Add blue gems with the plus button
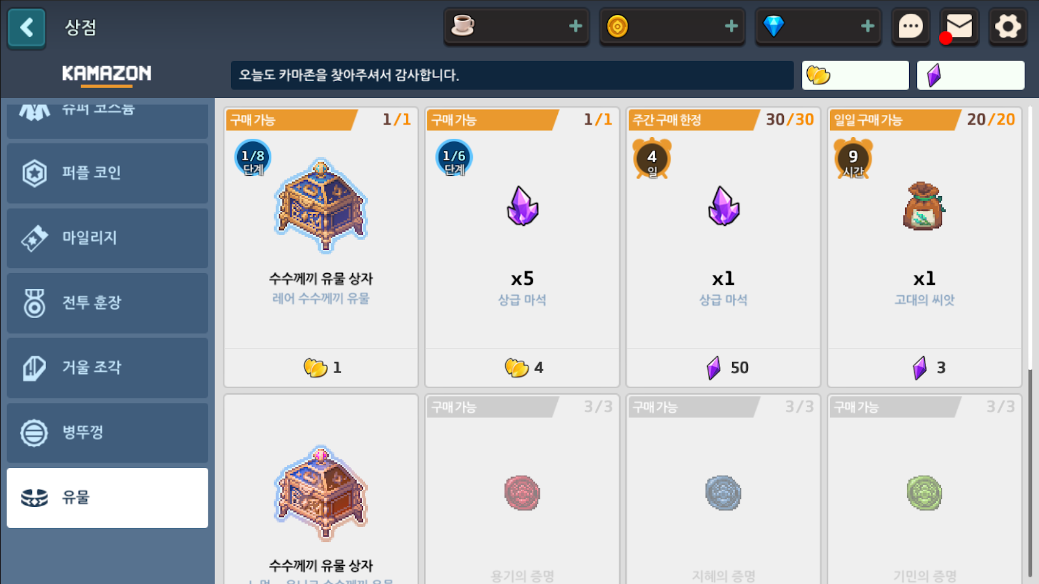Image resolution: width=1039 pixels, height=584 pixels. coord(868,26)
